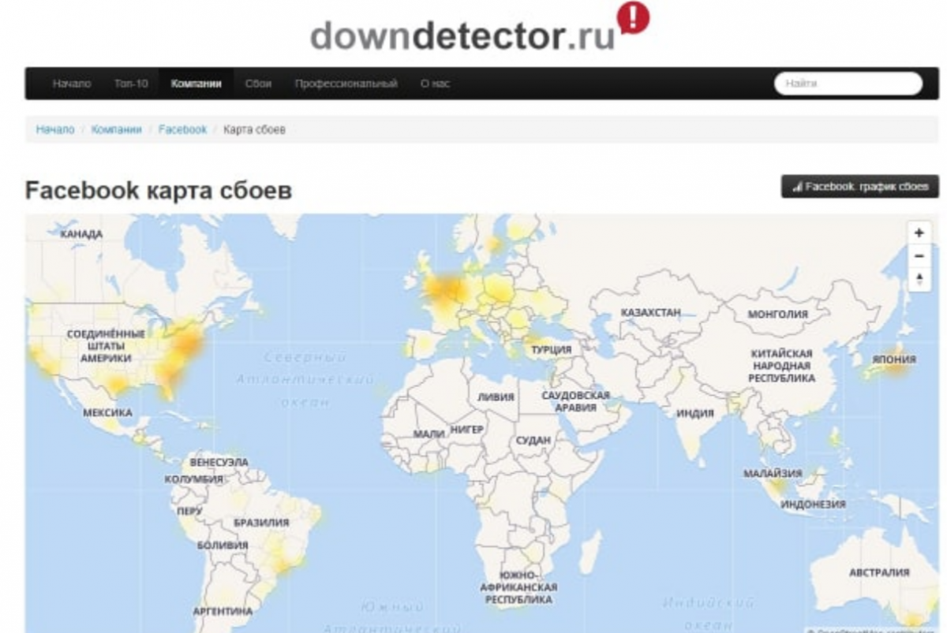Click the АРГЕНТИНА map label
This screenshot has height=633, width=947.
pos(223,611)
